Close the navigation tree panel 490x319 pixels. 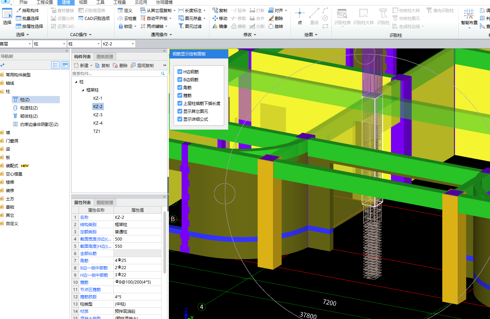click(x=67, y=51)
